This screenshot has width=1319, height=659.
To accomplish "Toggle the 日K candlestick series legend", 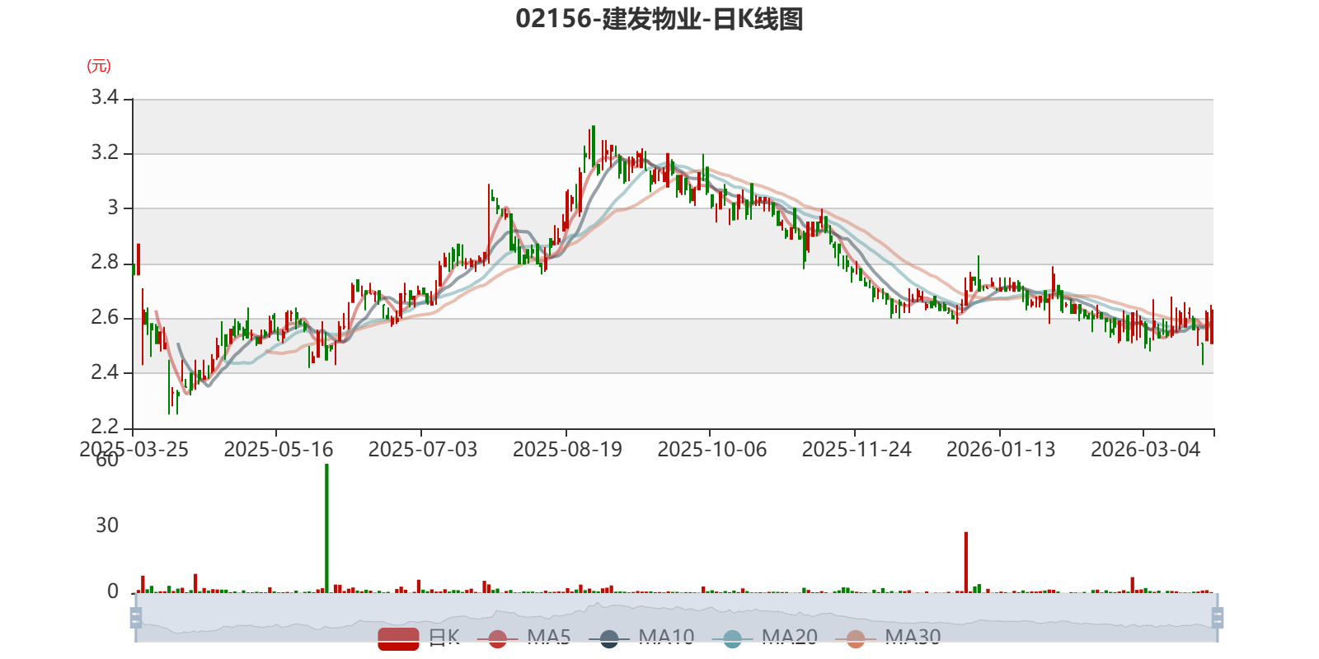I will (419, 638).
